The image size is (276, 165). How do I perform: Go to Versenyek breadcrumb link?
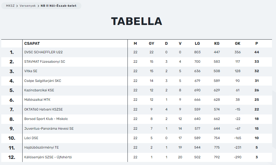coord(28,6)
